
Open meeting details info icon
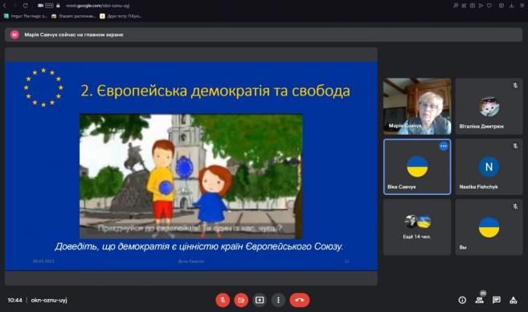pyautogui.click(x=462, y=300)
